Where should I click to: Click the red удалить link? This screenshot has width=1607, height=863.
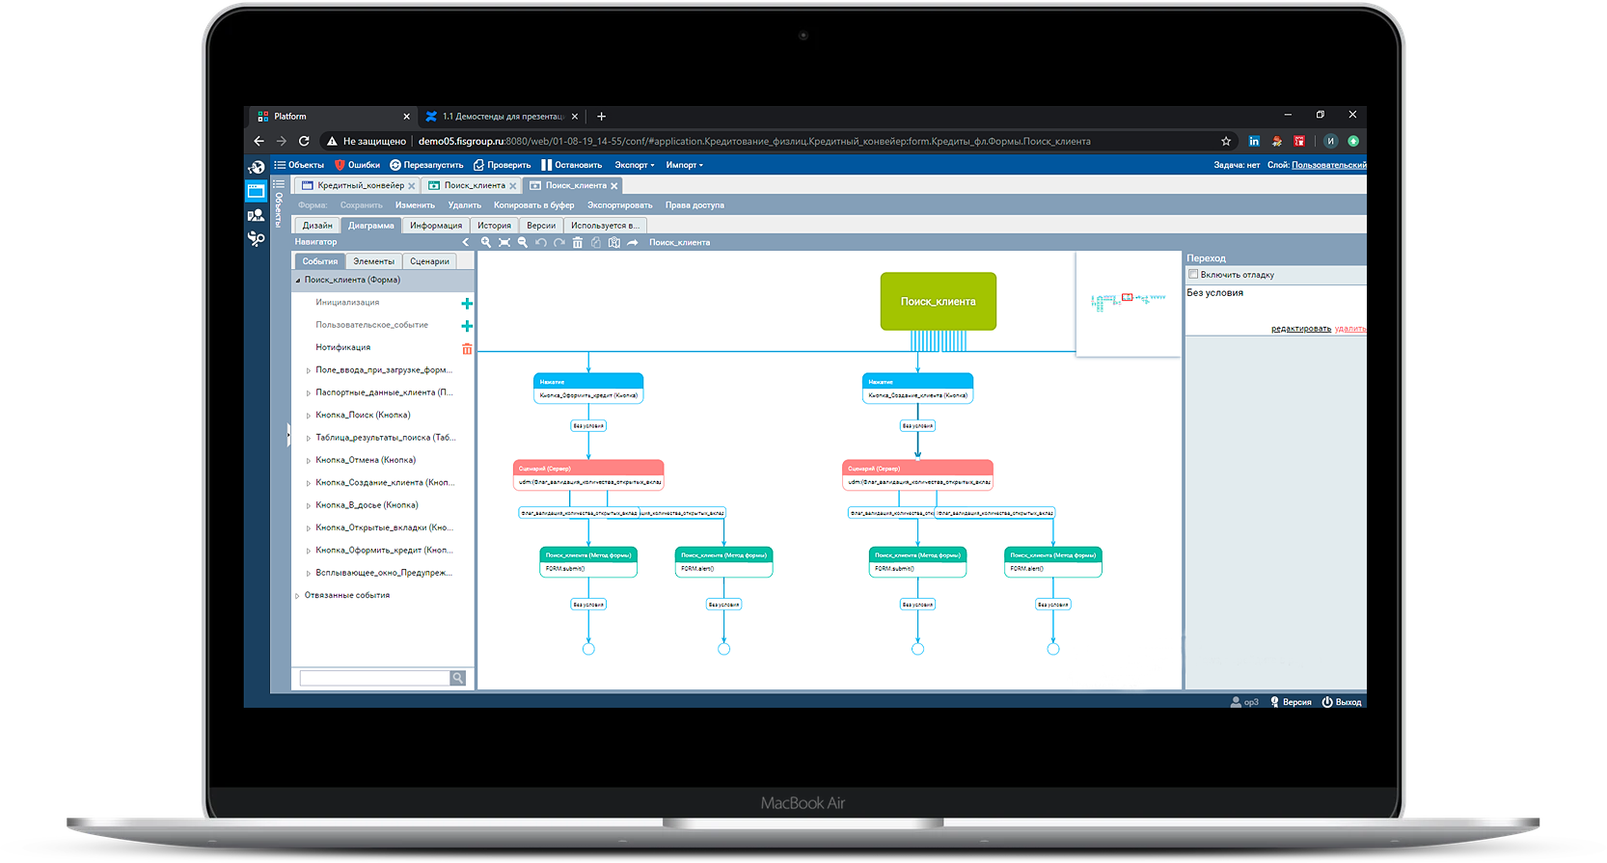point(1350,329)
